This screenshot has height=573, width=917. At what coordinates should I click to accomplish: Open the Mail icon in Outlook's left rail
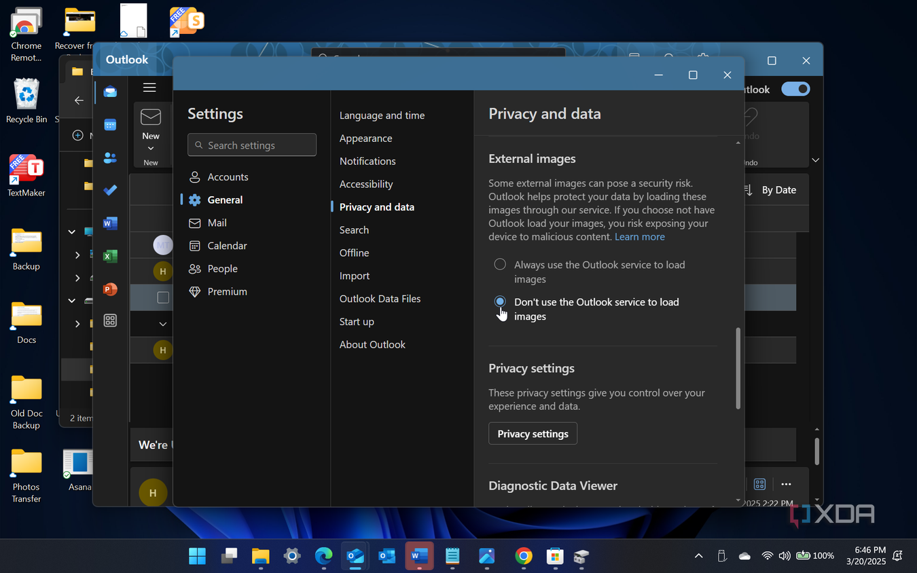[x=110, y=92]
